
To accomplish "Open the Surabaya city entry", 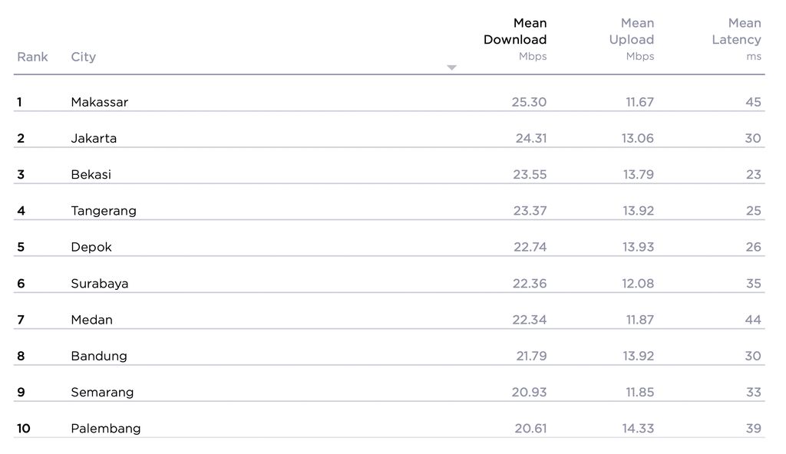I will pos(99,283).
